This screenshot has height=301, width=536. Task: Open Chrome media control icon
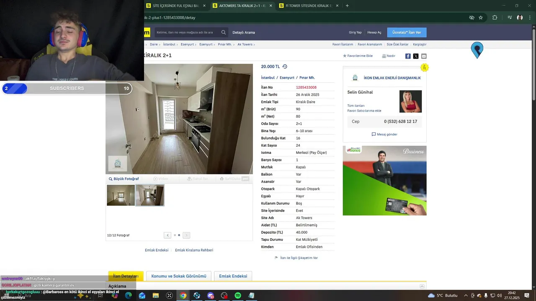pos(510,18)
